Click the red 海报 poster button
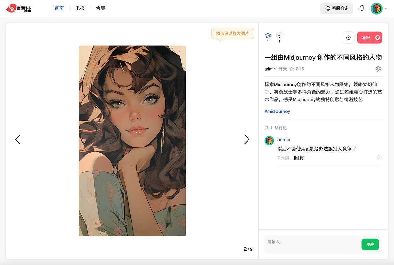Screen dimensions: 394x265 point(370,37)
